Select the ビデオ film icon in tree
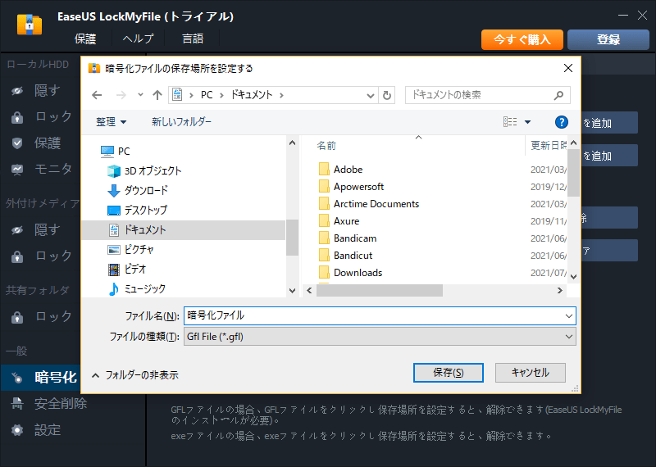 pyautogui.click(x=114, y=270)
